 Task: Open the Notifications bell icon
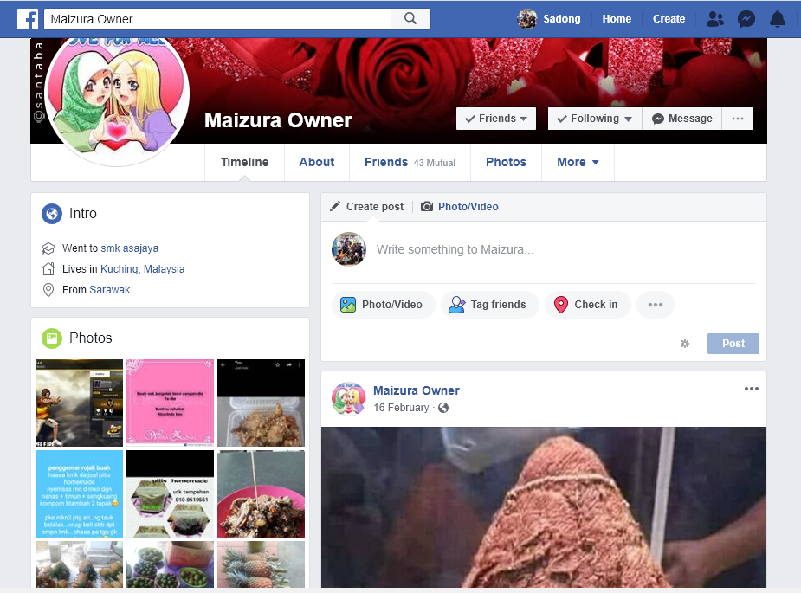778,19
